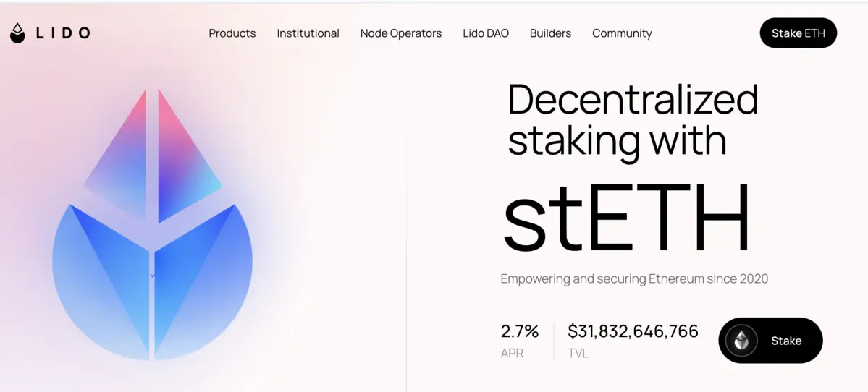Click the $31,832,646,766 TVL figure
This screenshot has width=868, height=392.
(x=633, y=331)
